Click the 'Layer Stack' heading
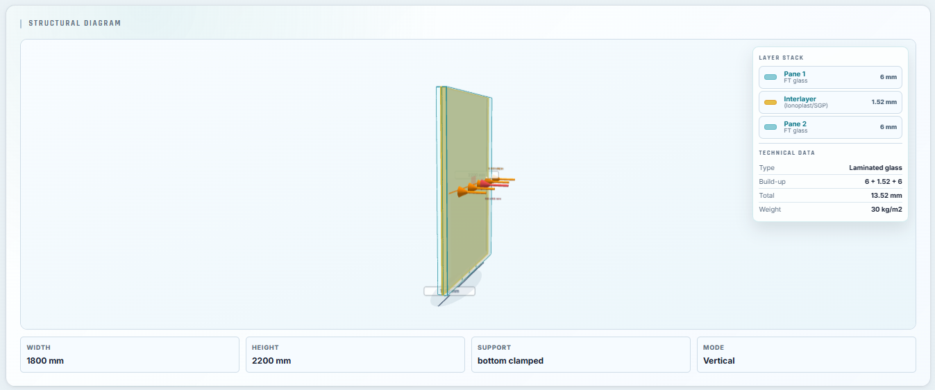This screenshot has width=935, height=390. [782, 58]
